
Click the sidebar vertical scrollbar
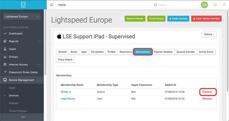coord(45,43)
